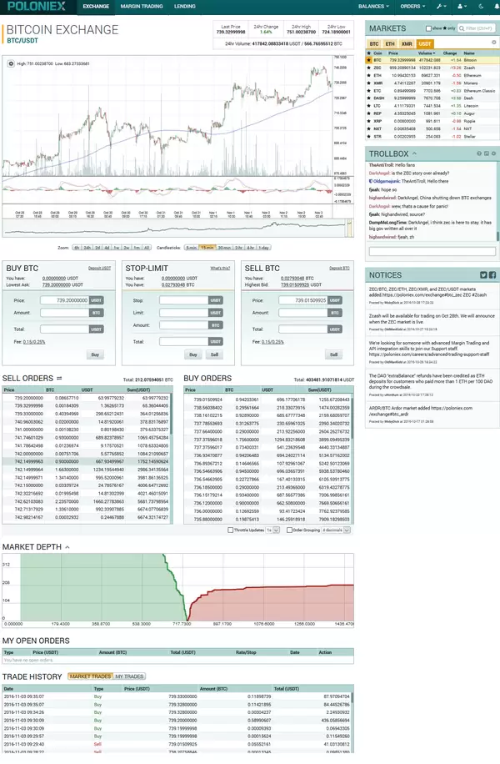Open the Facebook icon in Notices header
This screenshot has width=500, height=764.
pyautogui.click(x=492, y=275)
